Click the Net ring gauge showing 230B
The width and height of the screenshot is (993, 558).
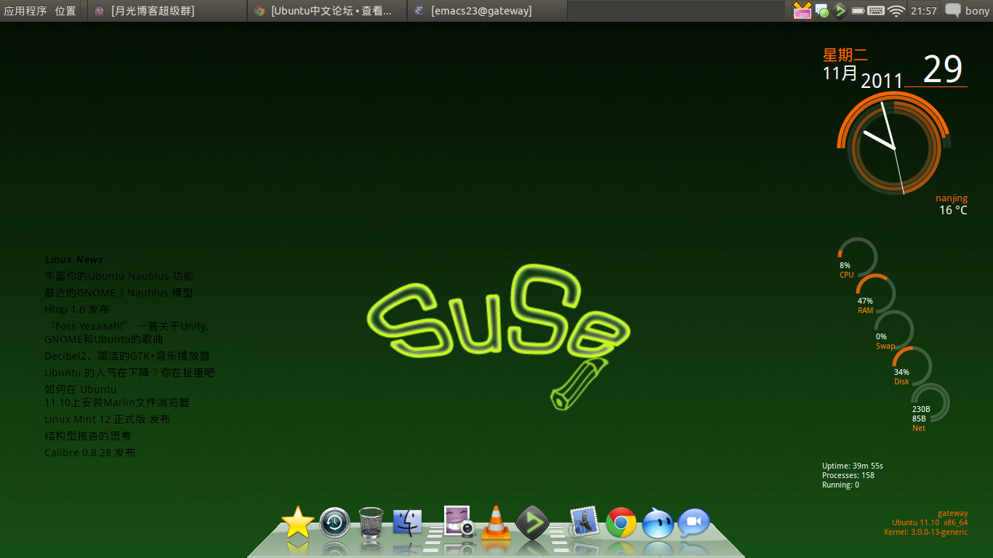[930, 403]
